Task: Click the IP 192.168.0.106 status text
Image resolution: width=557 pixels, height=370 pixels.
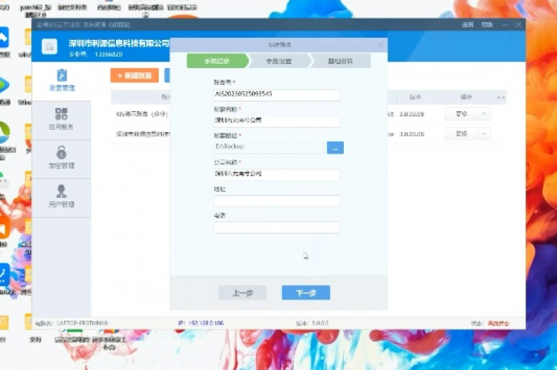Action: pos(201,323)
